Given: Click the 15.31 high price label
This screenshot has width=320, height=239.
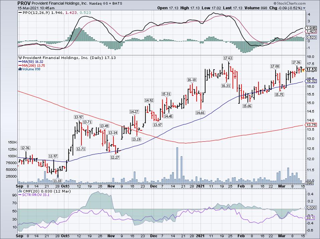Looking at the screenshot, I should tap(166, 94).
